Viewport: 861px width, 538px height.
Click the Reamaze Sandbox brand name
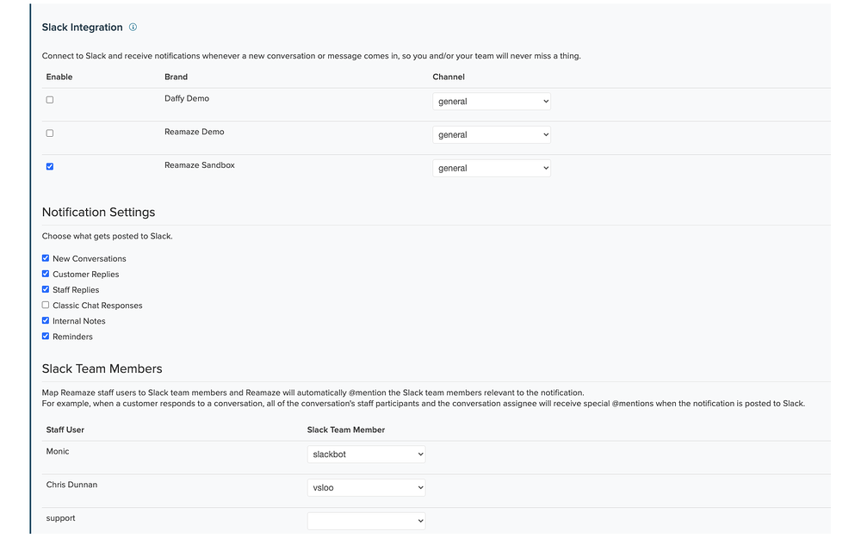[200, 165]
